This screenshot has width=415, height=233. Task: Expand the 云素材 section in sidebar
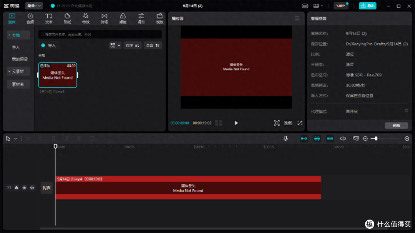pos(18,72)
